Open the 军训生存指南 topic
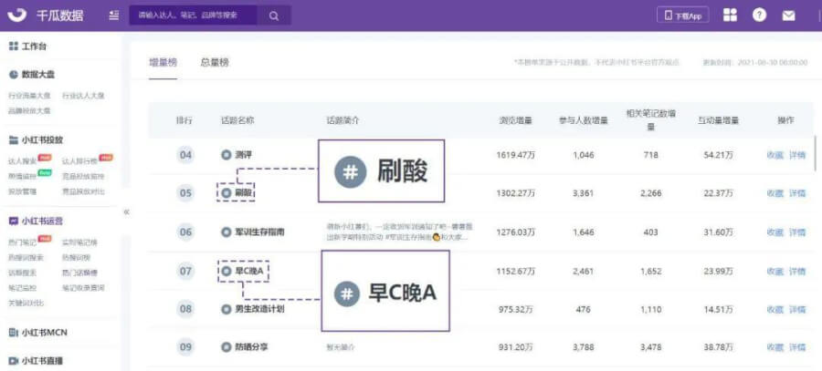Image resolution: width=822 pixels, height=371 pixels. coord(258,232)
